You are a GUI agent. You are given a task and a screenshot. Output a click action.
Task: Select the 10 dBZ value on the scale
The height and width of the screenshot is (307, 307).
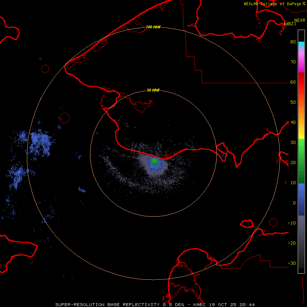pyautogui.click(x=293, y=183)
